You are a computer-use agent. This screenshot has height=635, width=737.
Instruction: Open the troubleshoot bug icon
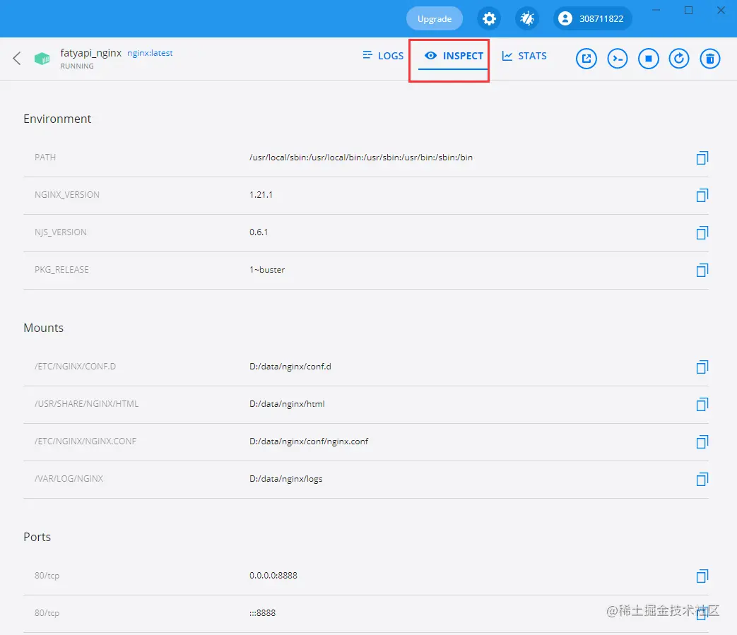(527, 19)
